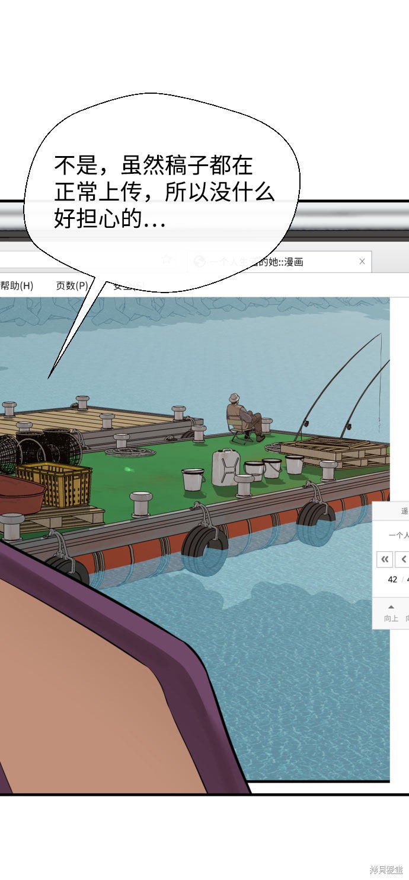Open the 帮助(H) menu

coord(17,286)
